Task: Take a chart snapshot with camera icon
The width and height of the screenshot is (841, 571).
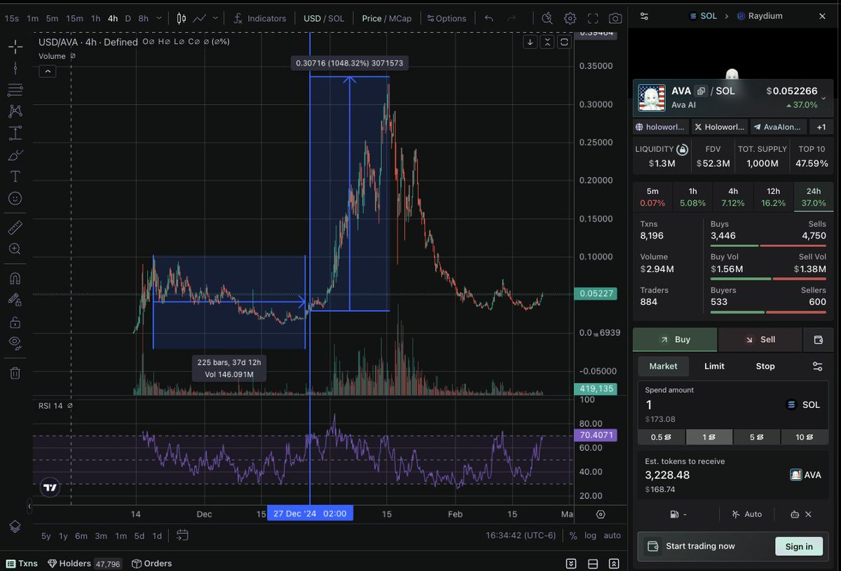Action: (x=615, y=18)
